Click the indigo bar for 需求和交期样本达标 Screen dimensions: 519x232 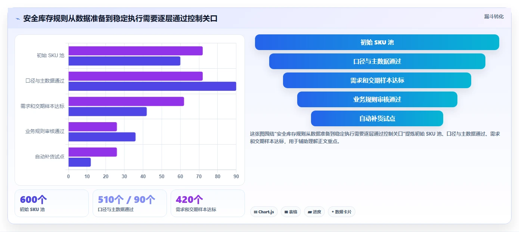click(108, 111)
